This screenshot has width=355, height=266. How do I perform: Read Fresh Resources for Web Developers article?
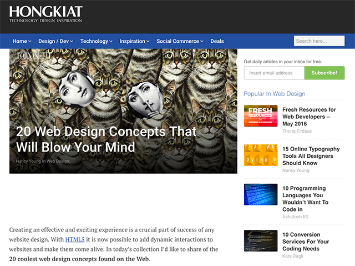coord(309,117)
